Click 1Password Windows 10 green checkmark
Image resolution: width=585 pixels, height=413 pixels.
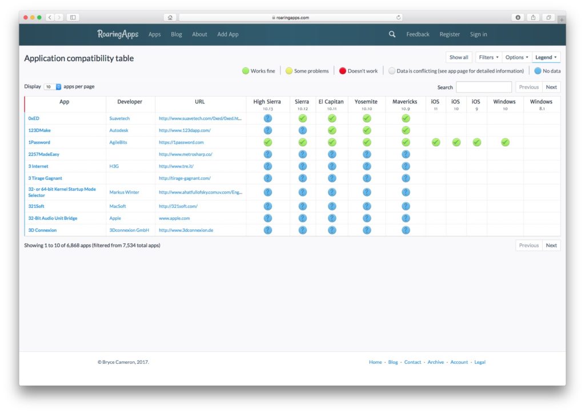[x=505, y=142]
